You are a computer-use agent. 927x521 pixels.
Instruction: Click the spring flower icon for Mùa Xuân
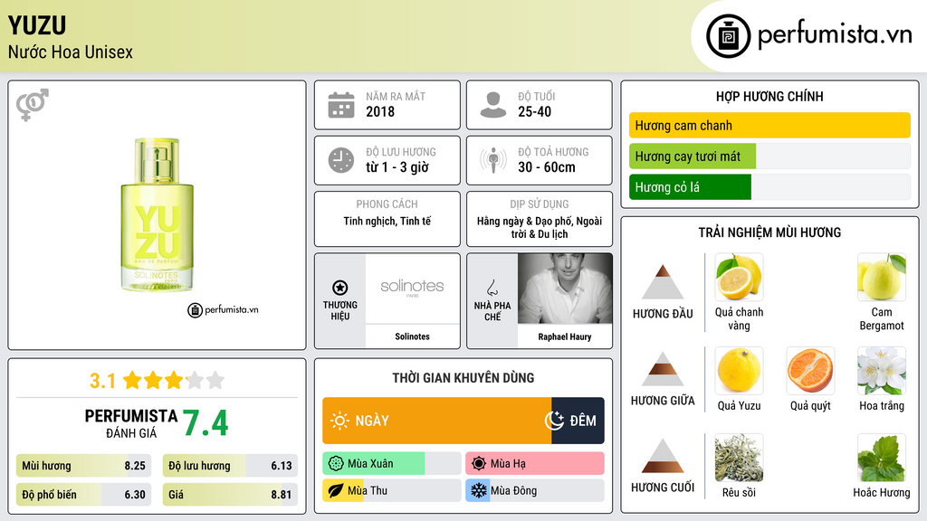[336, 464]
